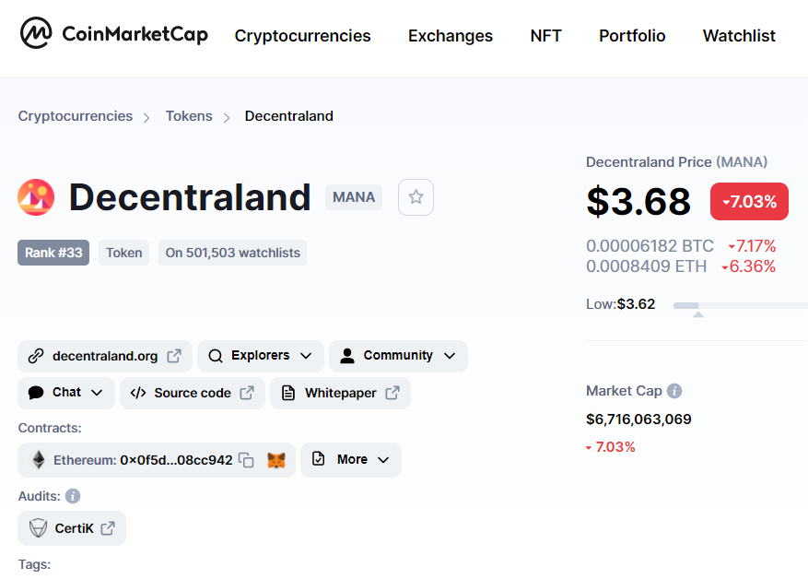This screenshot has width=808, height=579.
Task: Open the CertiK audit link
Action: coord(72,528)
